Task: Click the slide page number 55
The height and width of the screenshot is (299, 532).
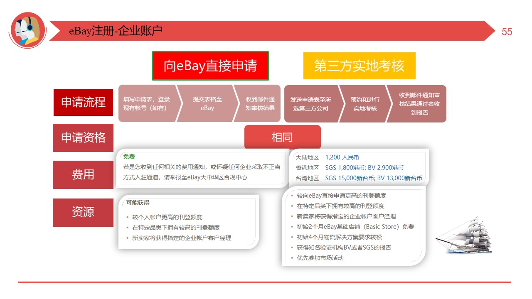Action: pos(507,32)
